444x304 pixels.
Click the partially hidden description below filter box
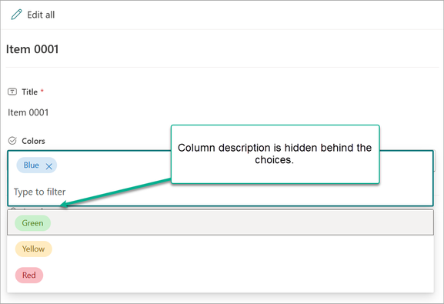[x=28, y=209]
